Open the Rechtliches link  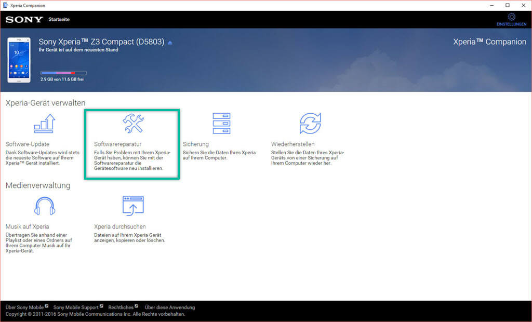click(121, 307)
